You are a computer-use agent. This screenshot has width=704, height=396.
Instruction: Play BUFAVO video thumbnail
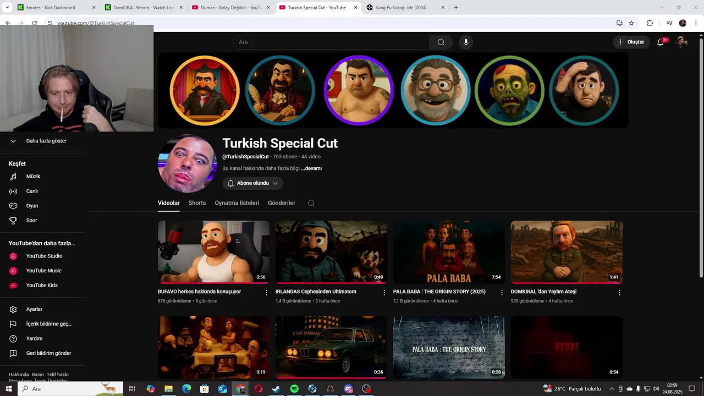tap(214, 252)
